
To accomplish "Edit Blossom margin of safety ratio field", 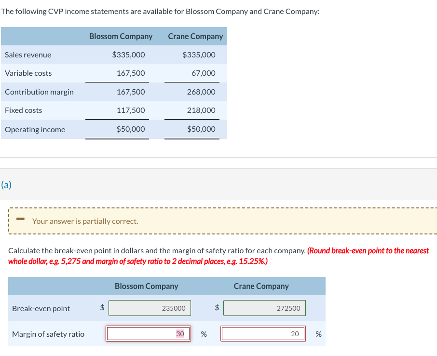I will coord(148,334).
